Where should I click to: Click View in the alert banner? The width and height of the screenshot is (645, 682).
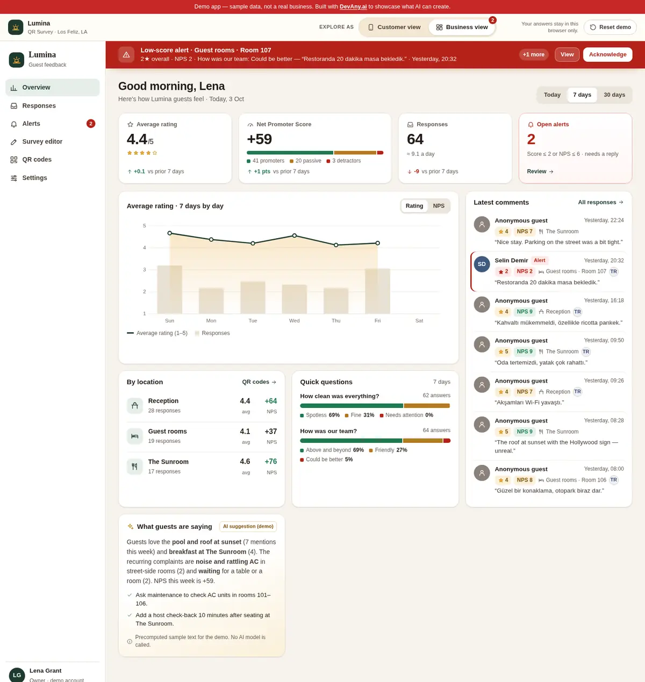point(567,55)
